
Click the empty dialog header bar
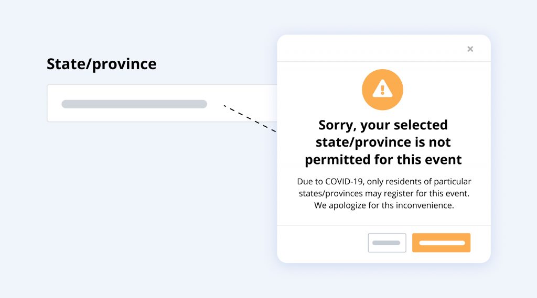point(367,49)
